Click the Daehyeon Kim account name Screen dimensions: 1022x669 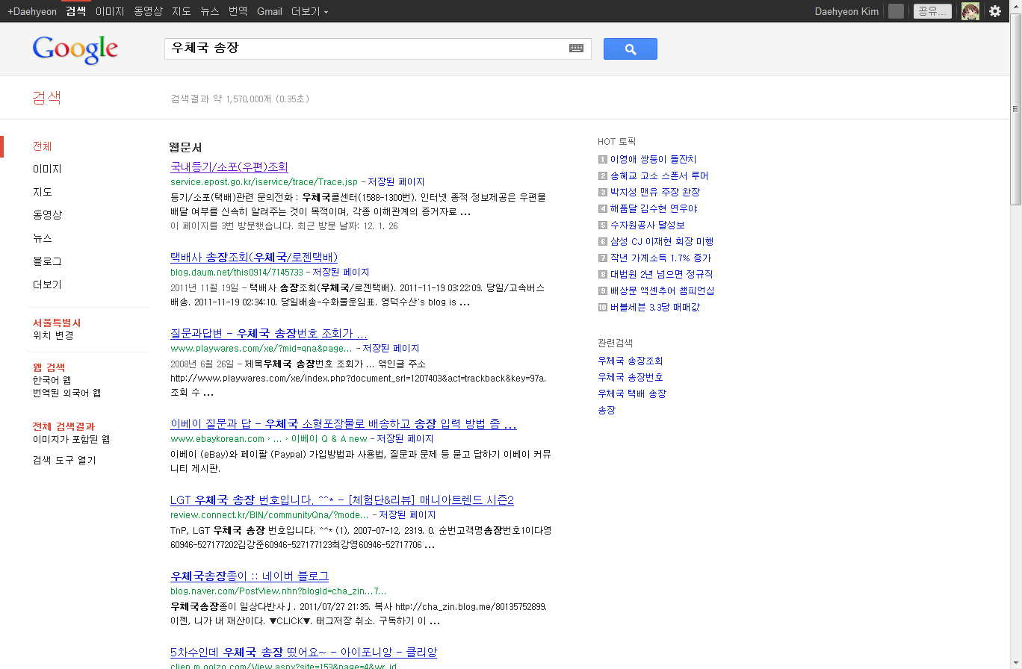846,11
